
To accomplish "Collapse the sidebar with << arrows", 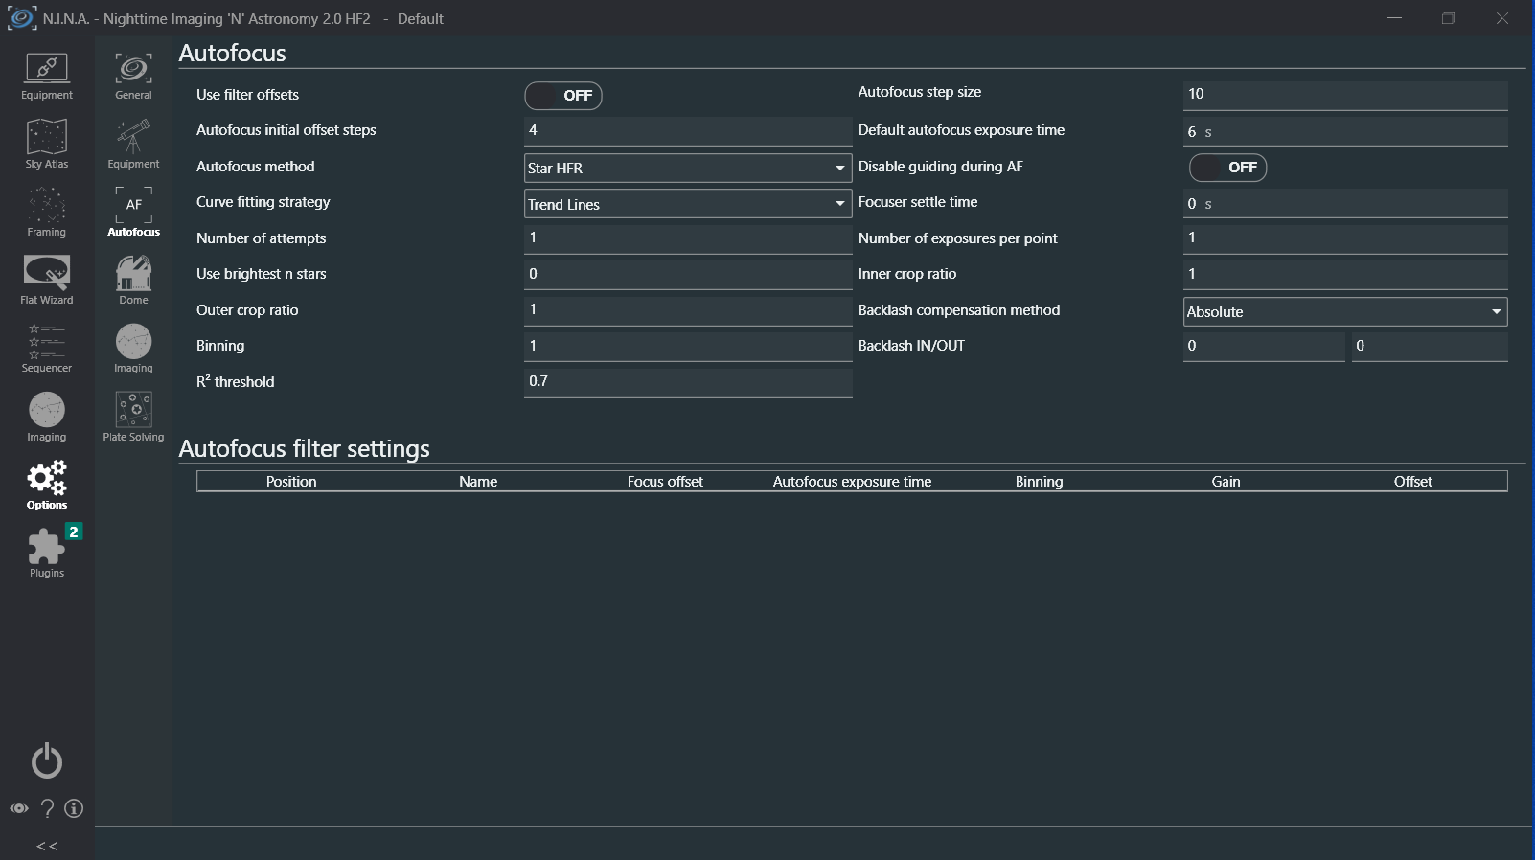I will [47, 846].
